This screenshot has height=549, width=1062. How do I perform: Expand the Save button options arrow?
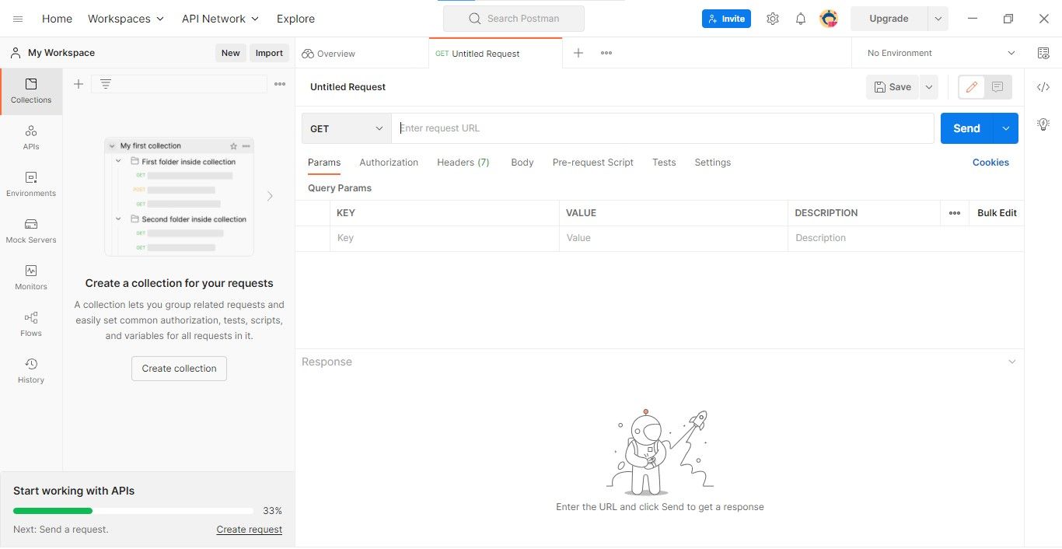coord(928,87)
